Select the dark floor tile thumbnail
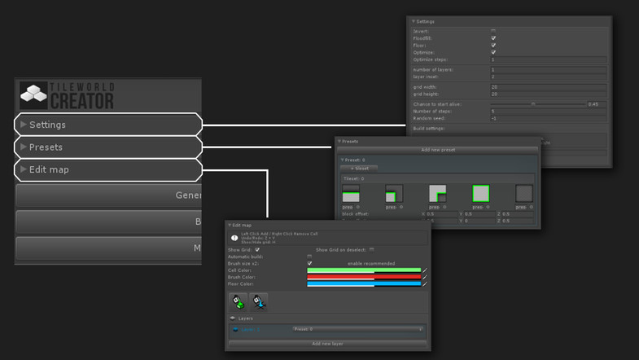This screenshot has height=360, width=639. tap(524, 194)
